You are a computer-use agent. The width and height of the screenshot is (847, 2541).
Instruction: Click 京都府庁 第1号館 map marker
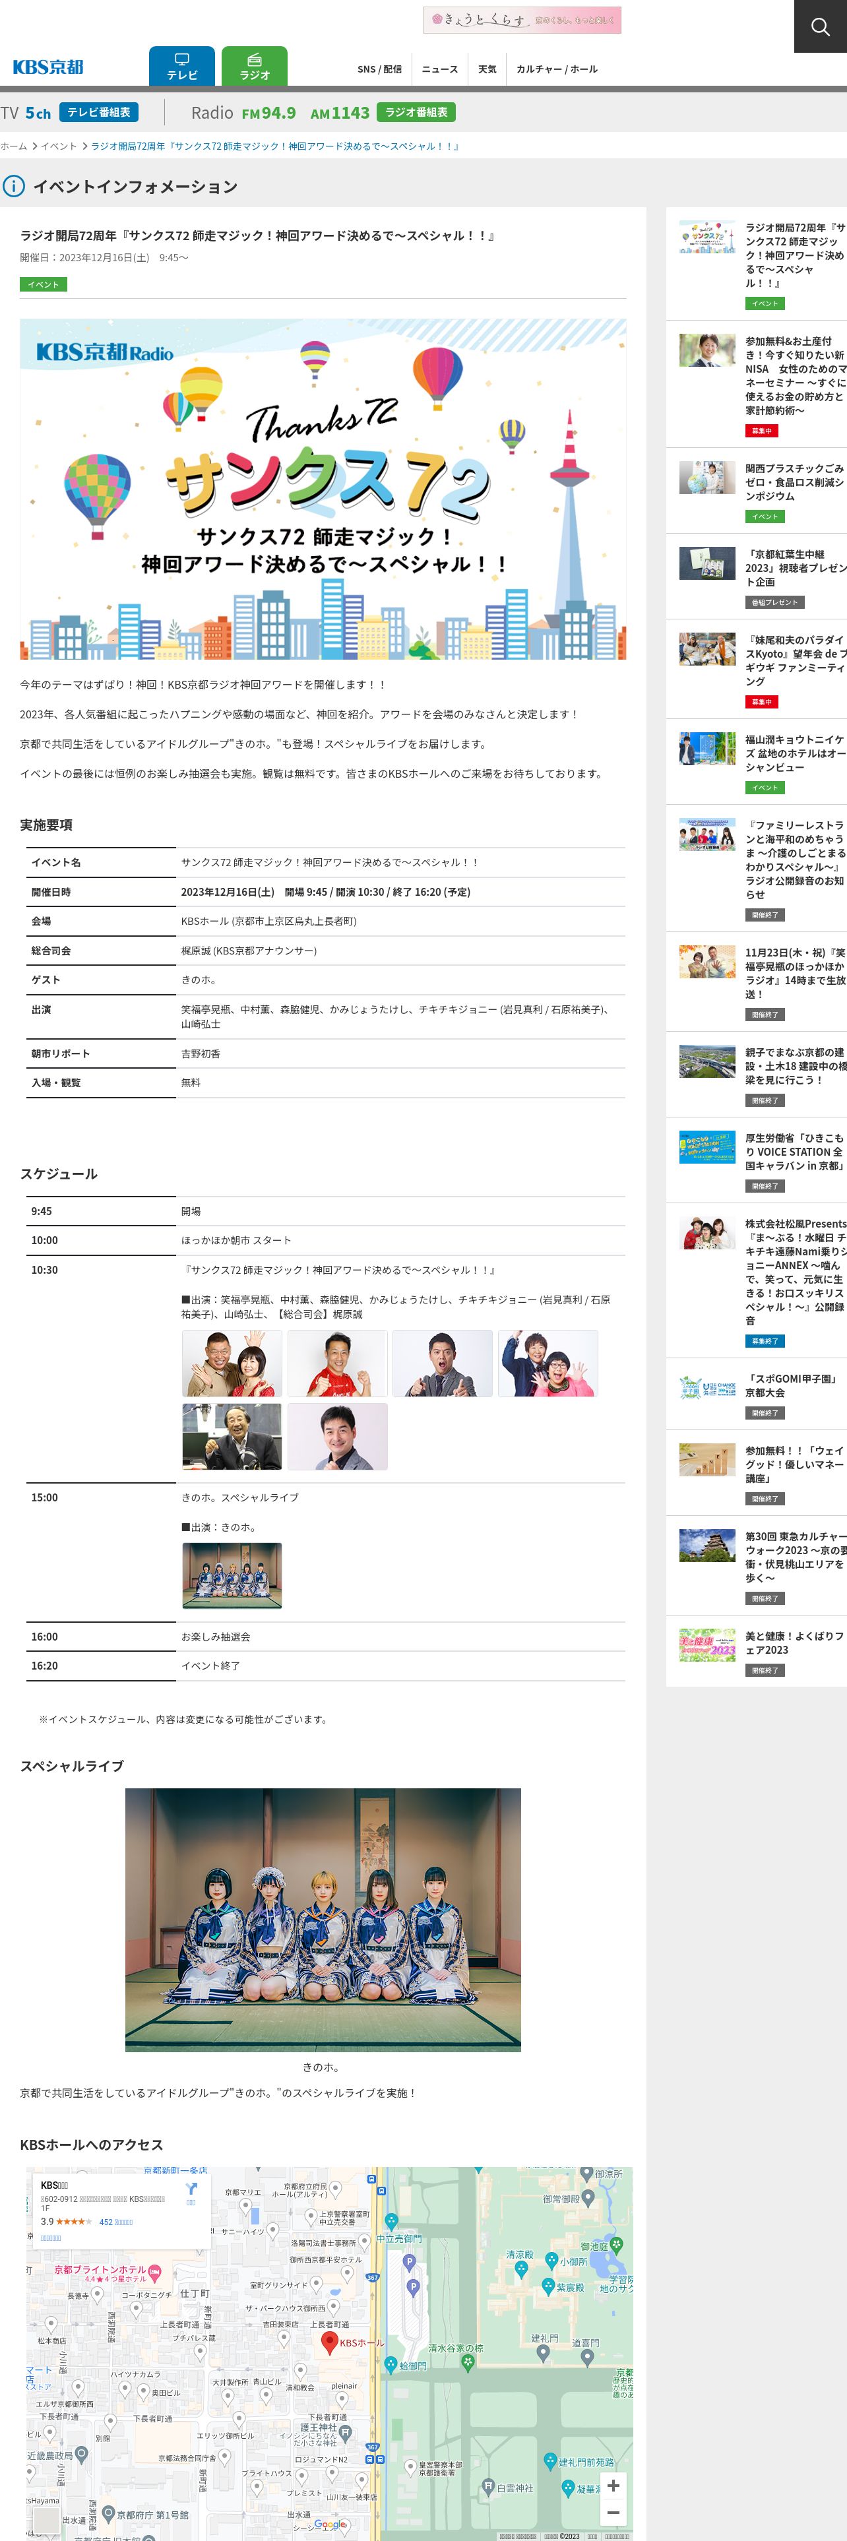[x=108, y=2515]
